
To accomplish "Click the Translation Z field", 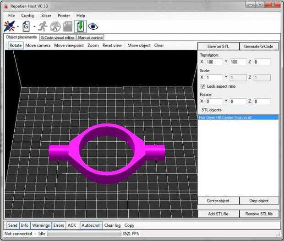I will pyautogui.click(x=262, y=62).
